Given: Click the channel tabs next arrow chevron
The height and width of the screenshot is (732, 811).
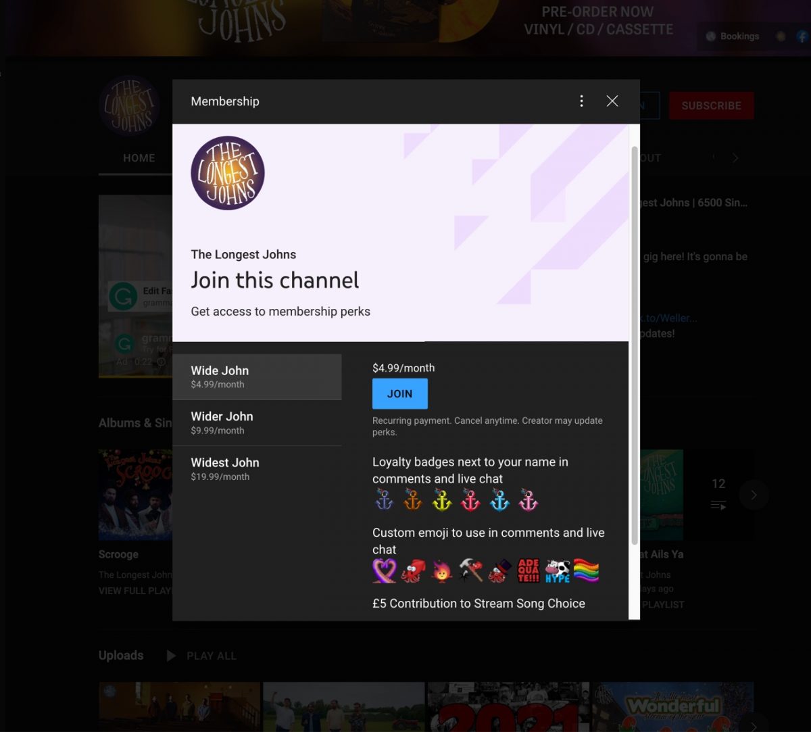Looking at the screenshot, I should pos(735,158).
